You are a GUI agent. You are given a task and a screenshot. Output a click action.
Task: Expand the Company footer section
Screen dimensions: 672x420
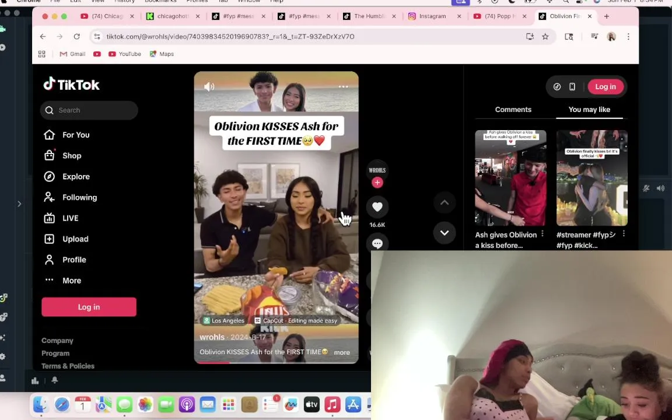57,341
